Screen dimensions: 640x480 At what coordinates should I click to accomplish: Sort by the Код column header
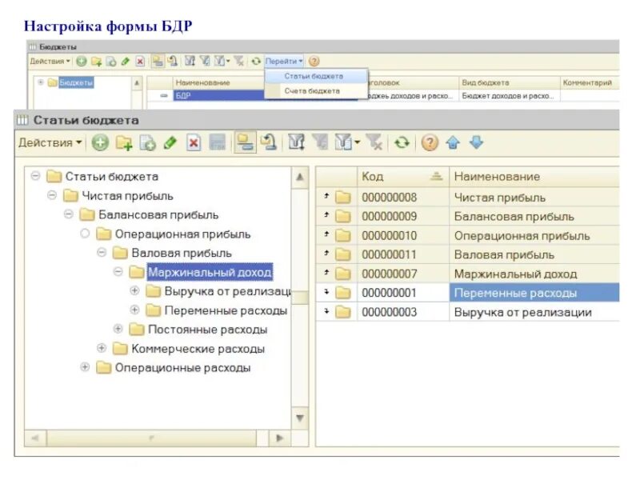pos(403,176)
